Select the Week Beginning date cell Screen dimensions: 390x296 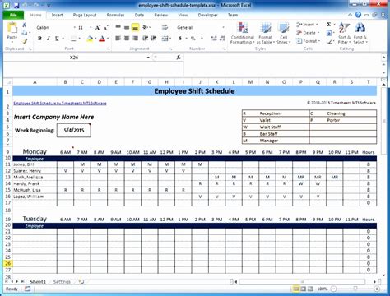pos(74,131)
